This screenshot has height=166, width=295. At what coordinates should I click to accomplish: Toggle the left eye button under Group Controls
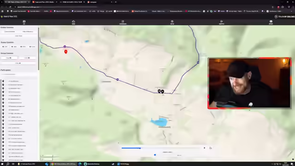click(x=9, y=58)
